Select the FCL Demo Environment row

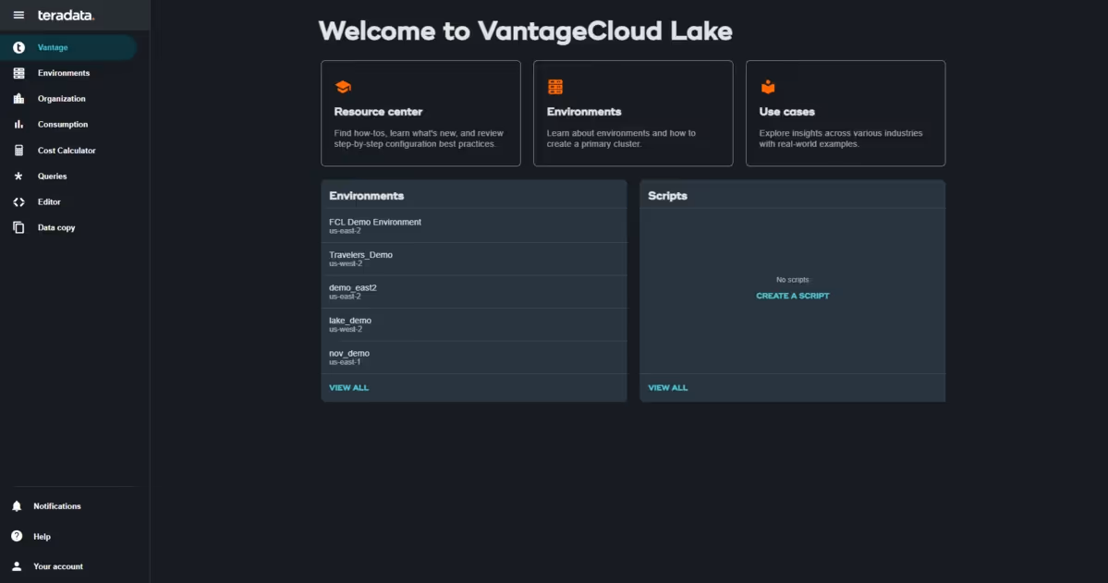click(x=474, y=226)
